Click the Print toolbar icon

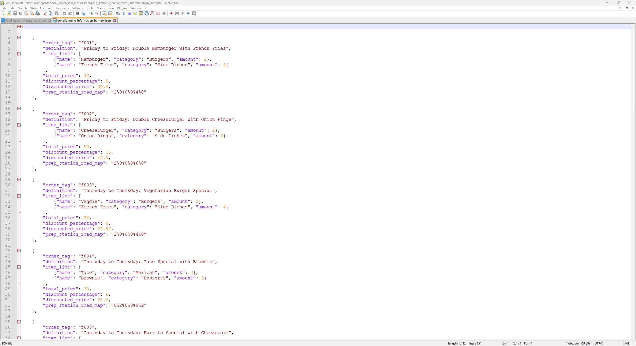tap(38, 14)
